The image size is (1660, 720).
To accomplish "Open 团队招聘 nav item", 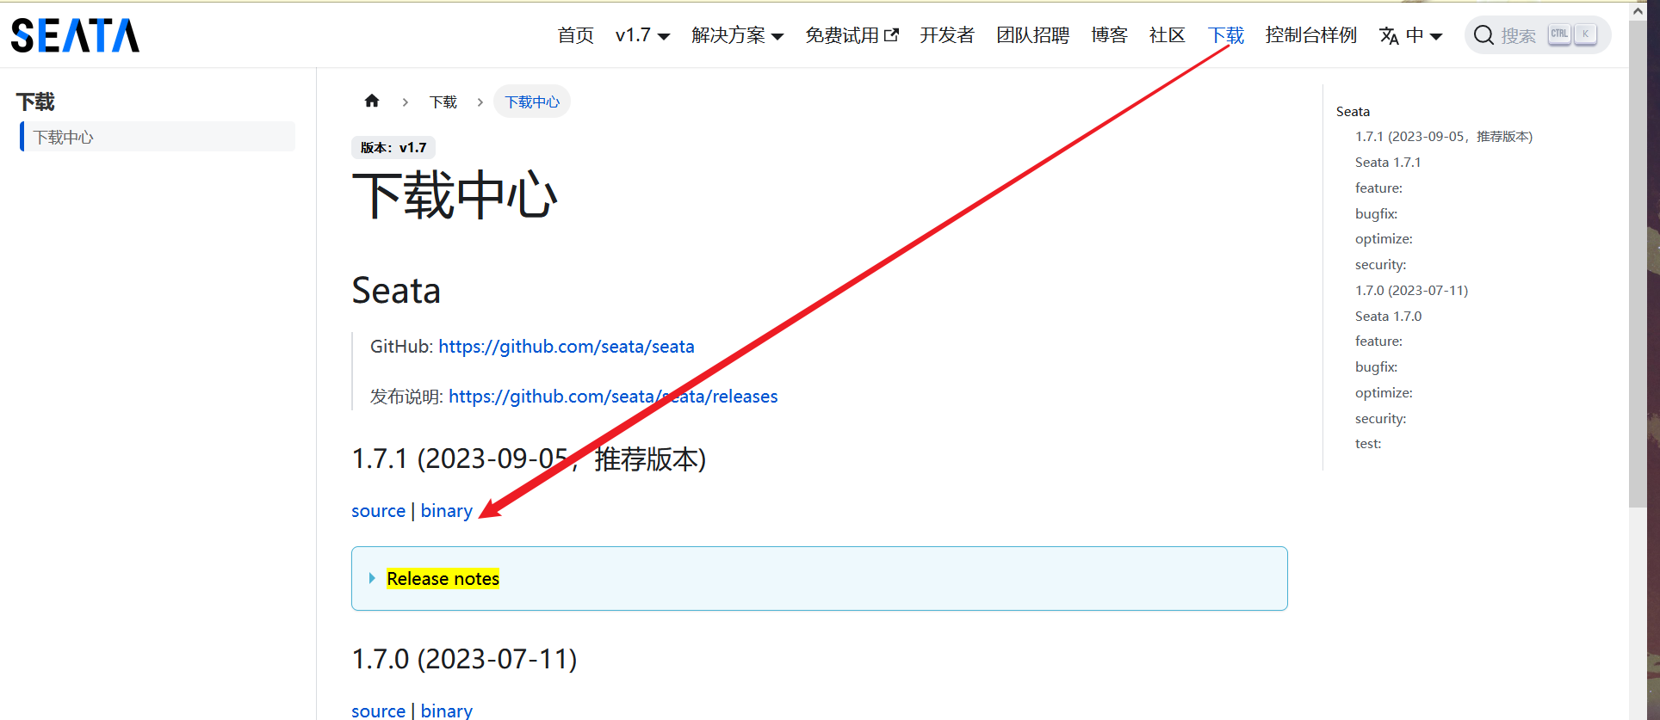I will pyautogui.click(x=1033, y=35).
